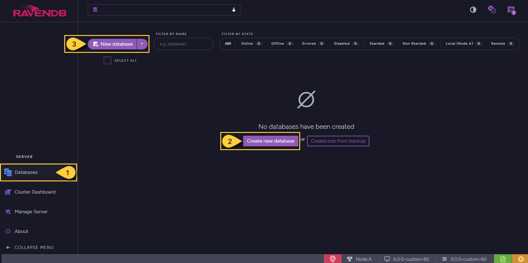Toggle the theme contrast icon
The width and height of the screenshot is (528, 263).
pos(473,10)
